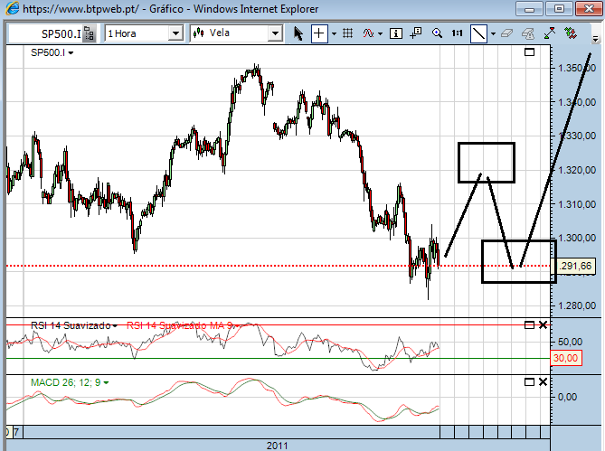
Task: Open the MACD 26; 12; 9 dropdown
Action: coord(106,383)
